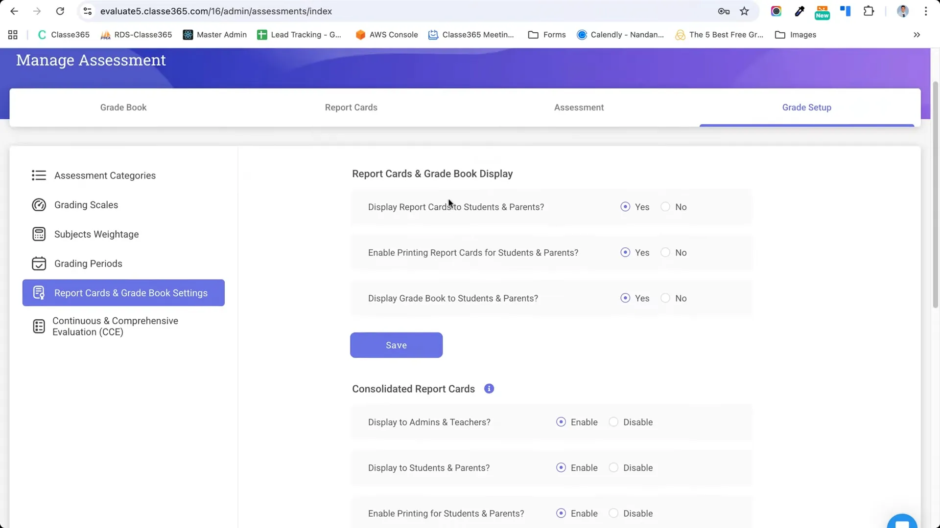
Task: Select the Grading Periods calendar icon
Action: click(39, 263)
